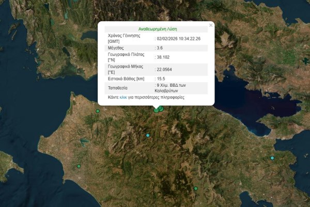Click the small green marker adjoining the epicenter

pos(161,108)
